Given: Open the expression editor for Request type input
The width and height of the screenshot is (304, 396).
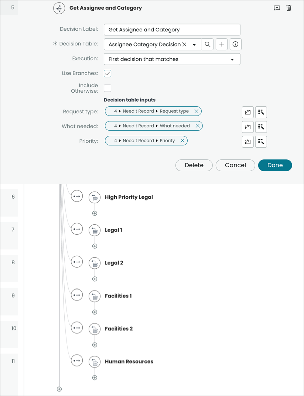Looking at the screenshot, I should tap(247, 112).
